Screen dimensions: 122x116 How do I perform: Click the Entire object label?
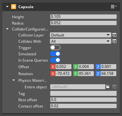36,87
